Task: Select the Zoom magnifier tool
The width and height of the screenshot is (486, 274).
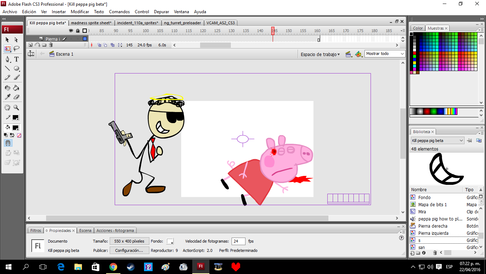Action: [16, 107]
